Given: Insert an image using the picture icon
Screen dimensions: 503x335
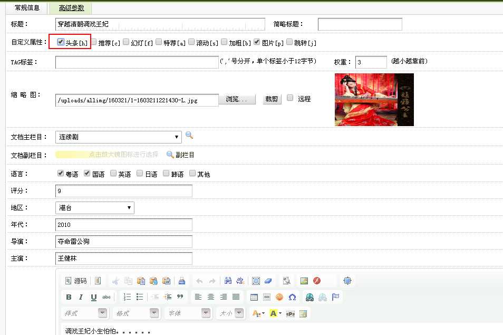Looking at the screenshot, I should point(304,281).
